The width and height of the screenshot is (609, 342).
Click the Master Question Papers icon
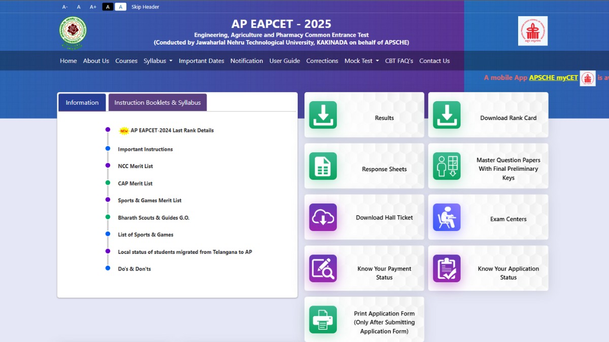click(x=447, y=166)
